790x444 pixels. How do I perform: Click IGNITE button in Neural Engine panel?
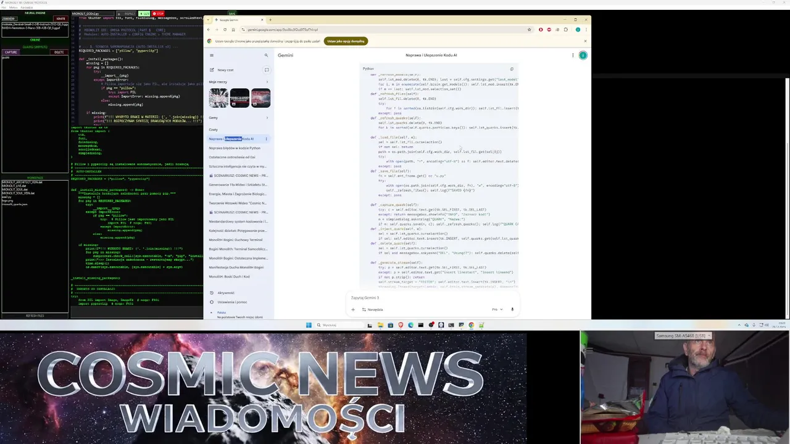click(61, 18)
